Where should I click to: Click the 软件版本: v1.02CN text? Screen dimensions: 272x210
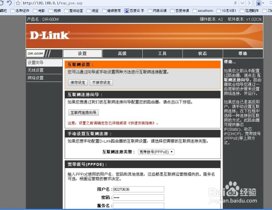244,19
